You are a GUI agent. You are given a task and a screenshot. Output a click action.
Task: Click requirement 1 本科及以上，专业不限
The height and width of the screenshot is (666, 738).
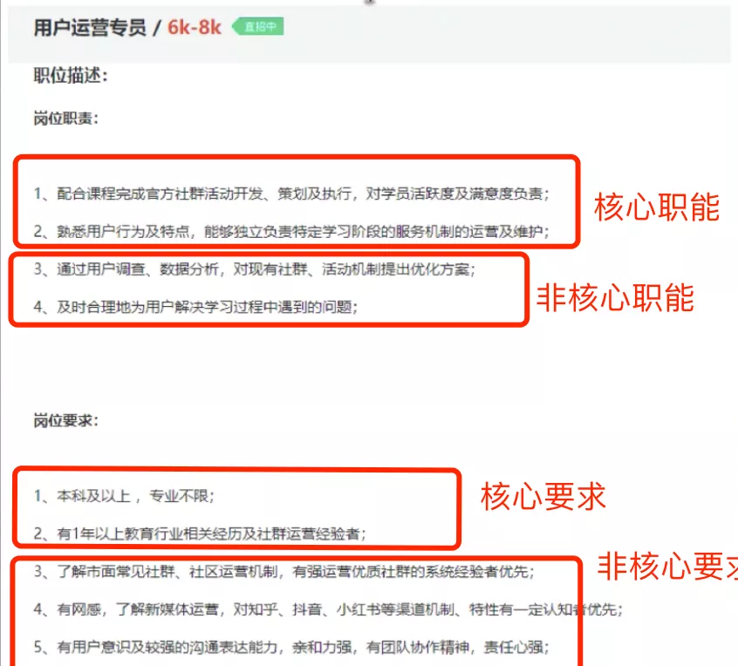124,496
